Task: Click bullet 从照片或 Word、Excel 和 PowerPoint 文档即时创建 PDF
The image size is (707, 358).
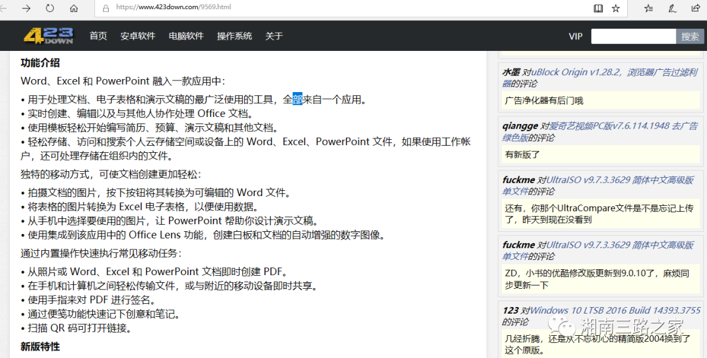Action: 154,272
